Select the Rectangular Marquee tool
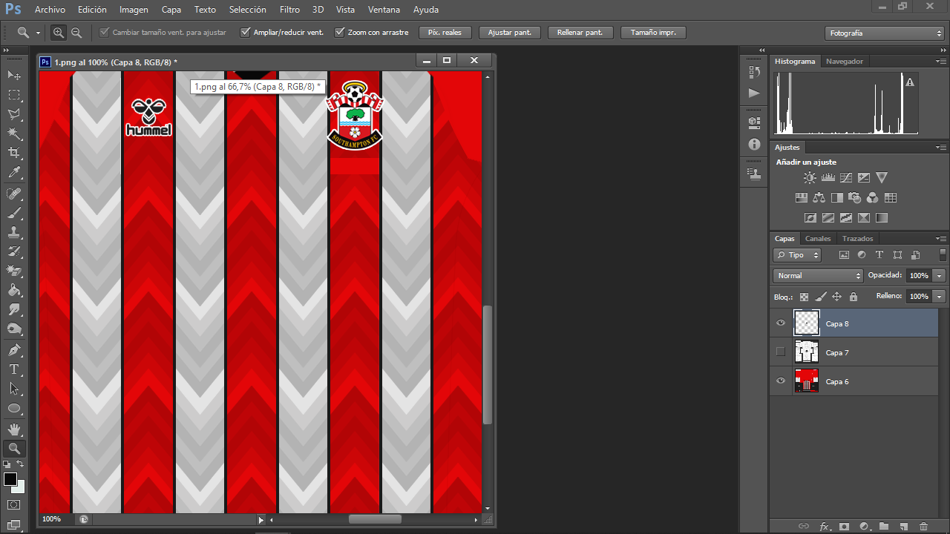Viewport: 950px width, 534px height. (14, 95)
